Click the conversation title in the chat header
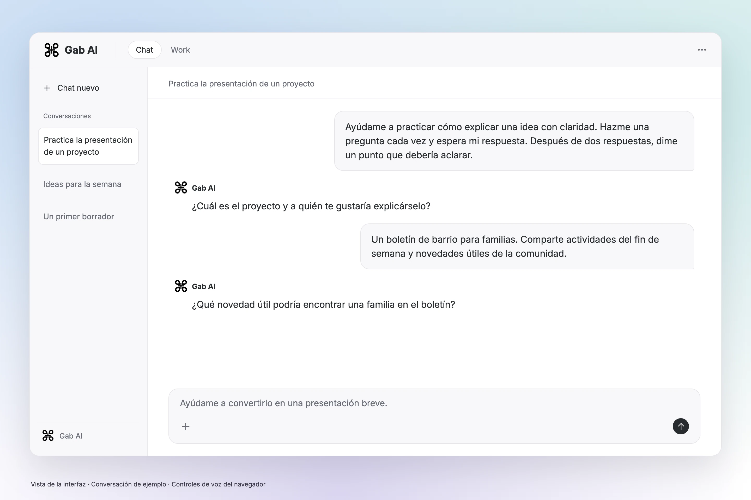 241,84
